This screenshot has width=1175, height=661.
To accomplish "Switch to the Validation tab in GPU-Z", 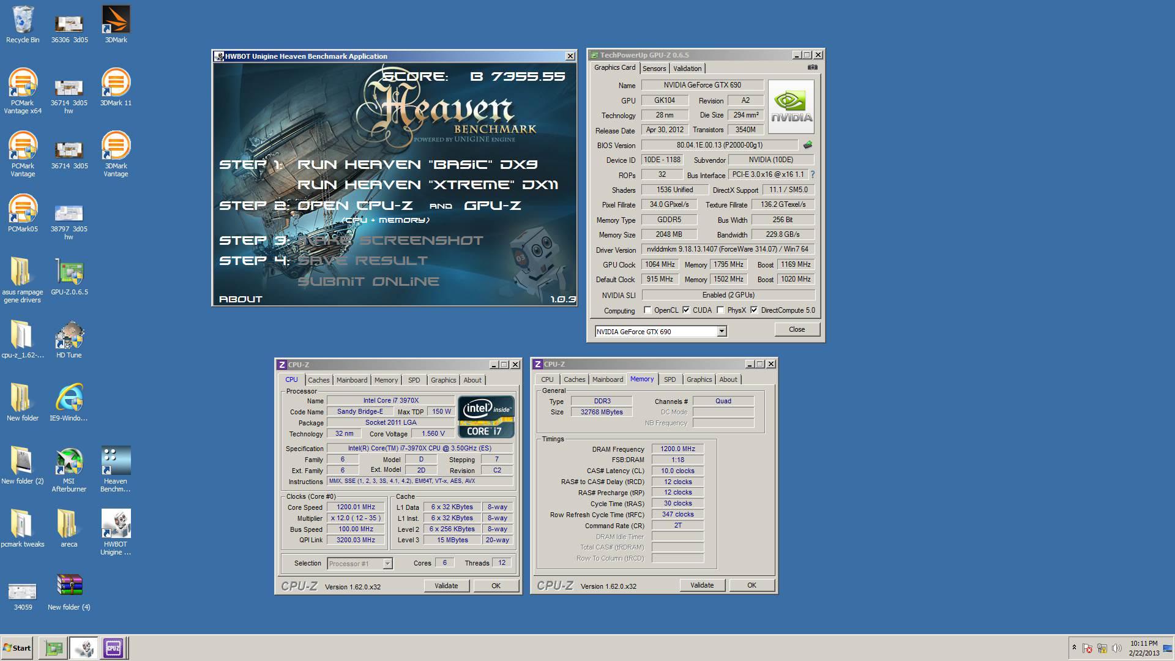I will click(x=687, y=69).
